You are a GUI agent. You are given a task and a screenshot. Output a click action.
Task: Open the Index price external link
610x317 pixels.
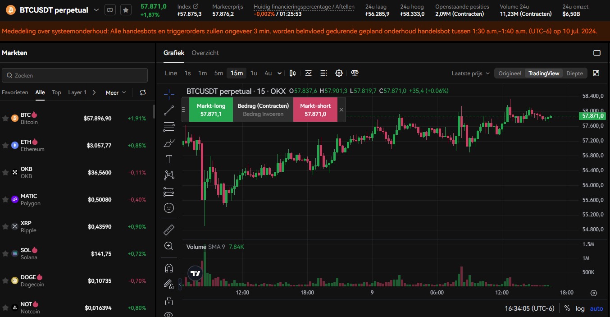click(x=196, y=7)
